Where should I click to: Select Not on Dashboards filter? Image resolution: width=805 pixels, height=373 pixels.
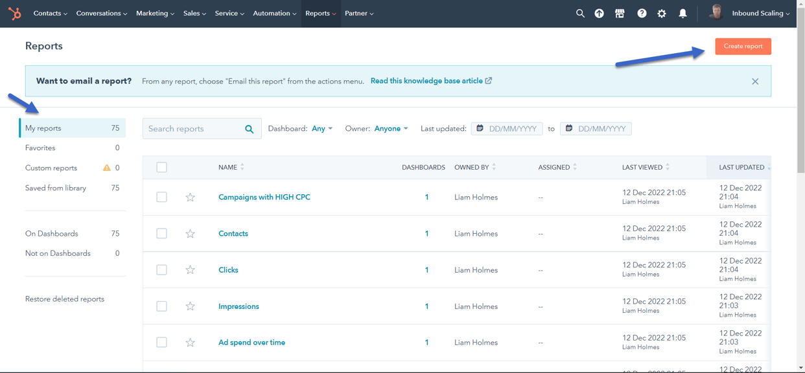(73, 253)
